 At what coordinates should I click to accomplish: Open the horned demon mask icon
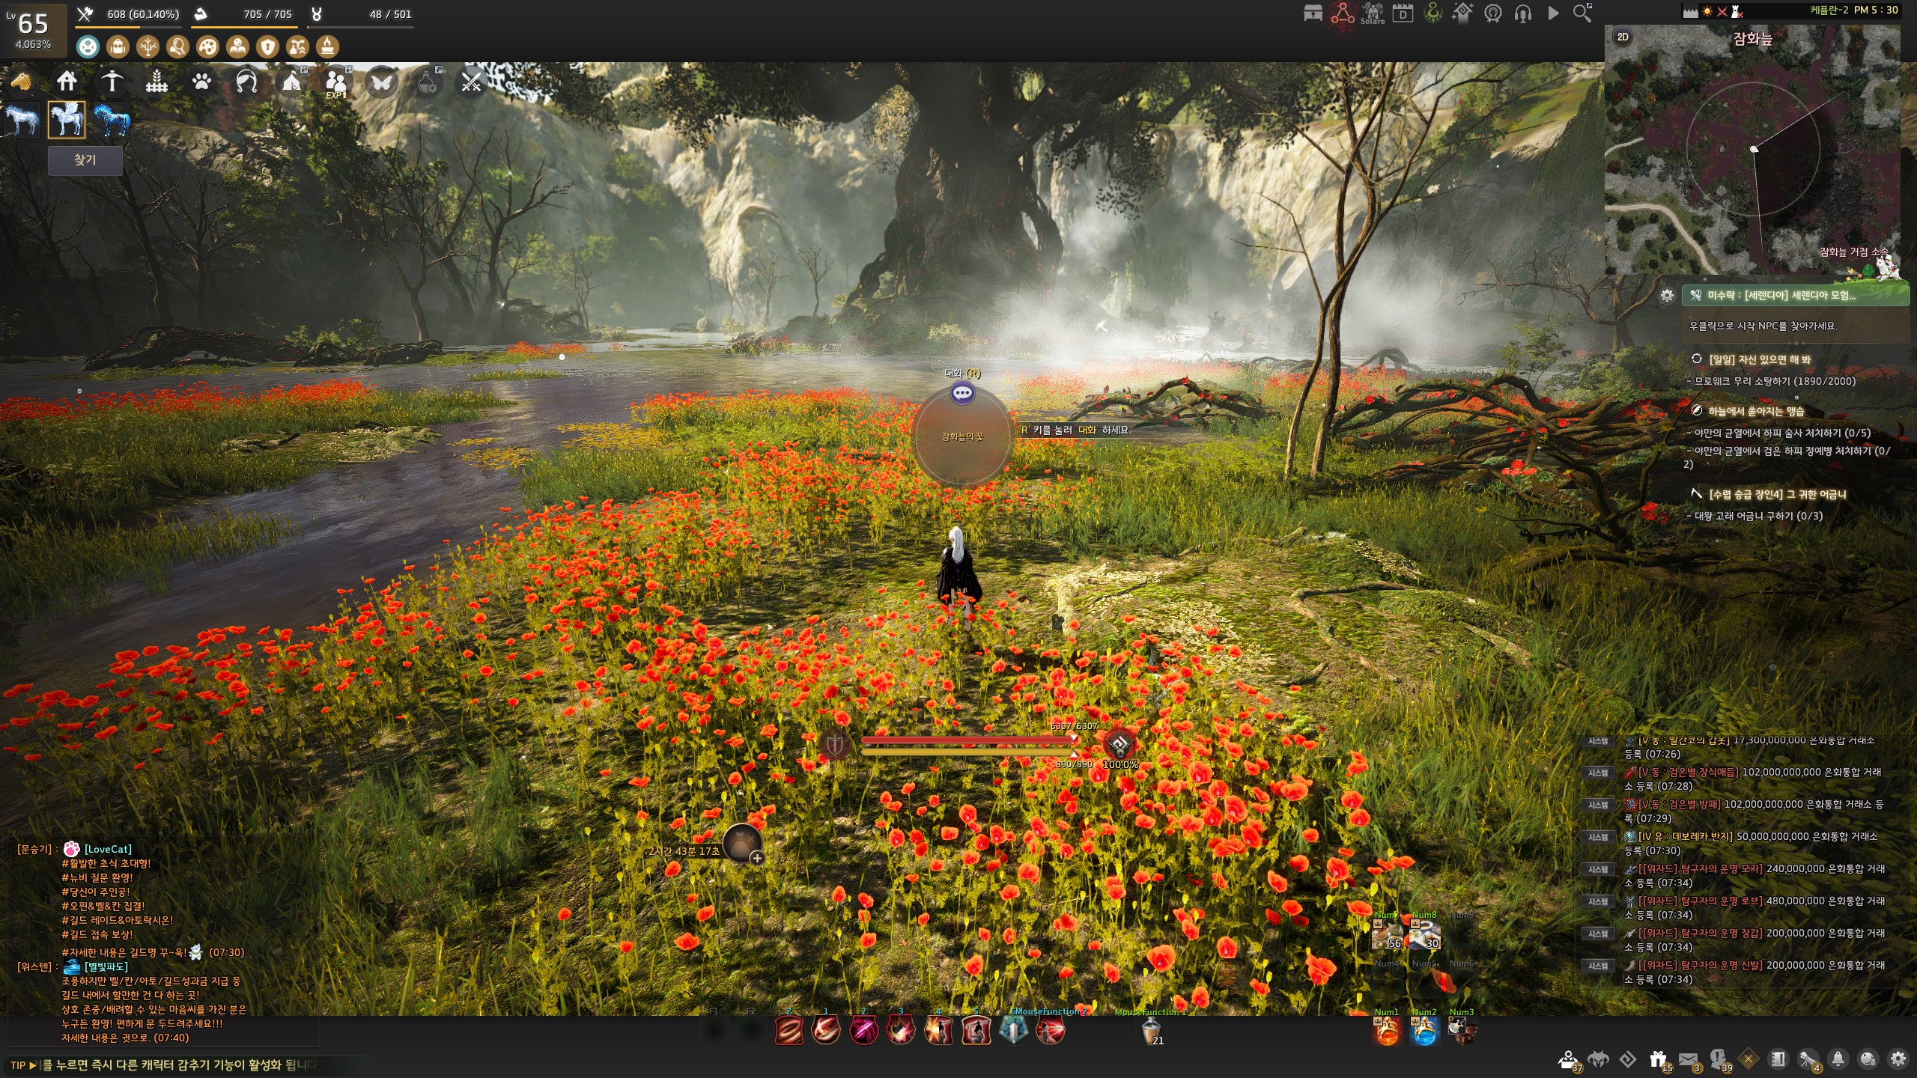(x=1599, y=1059)
